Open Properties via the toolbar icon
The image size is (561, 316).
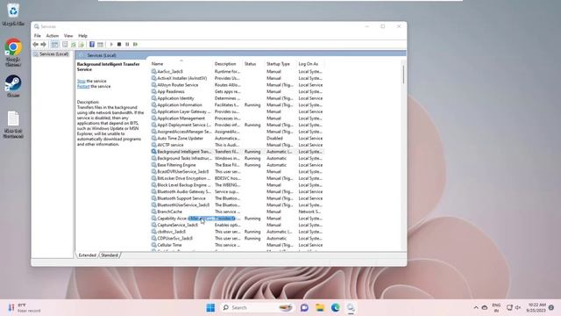[65, 45]
